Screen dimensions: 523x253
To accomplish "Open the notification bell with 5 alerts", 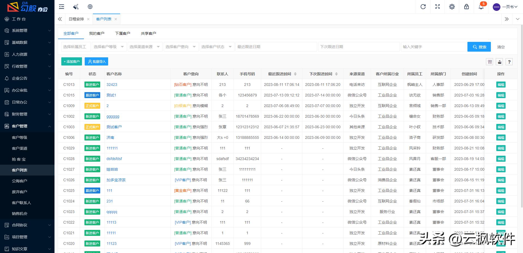I will click(481, 7).
